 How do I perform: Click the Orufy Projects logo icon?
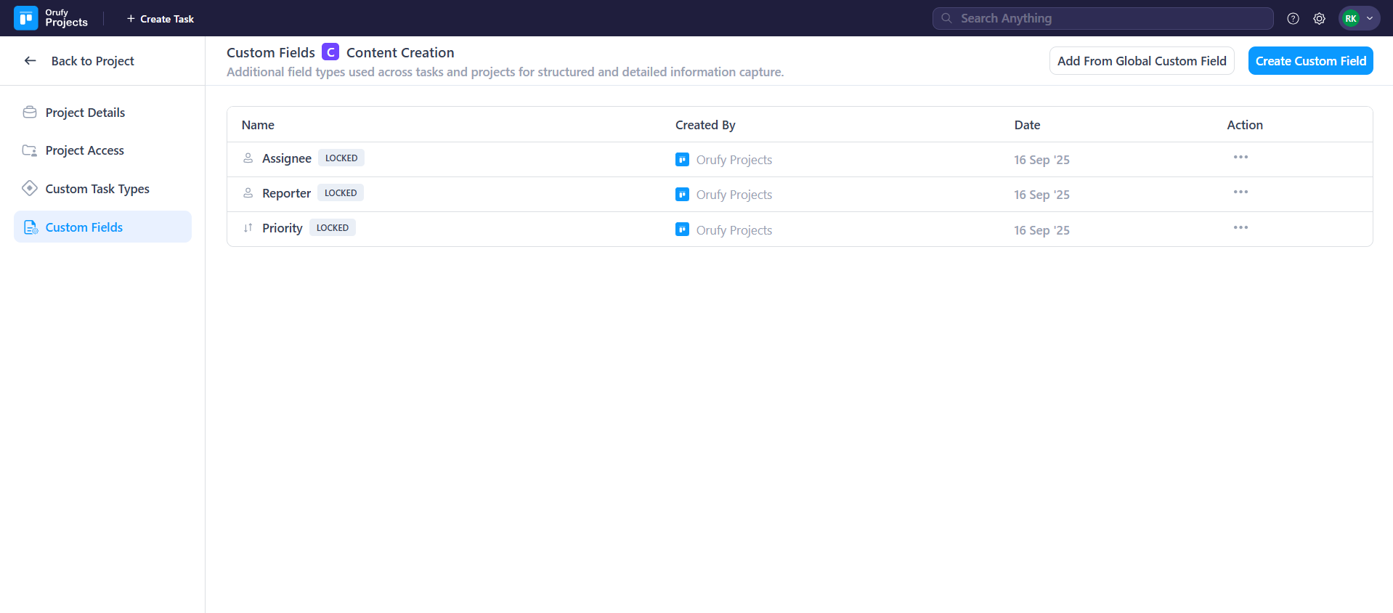pos(26,18)
